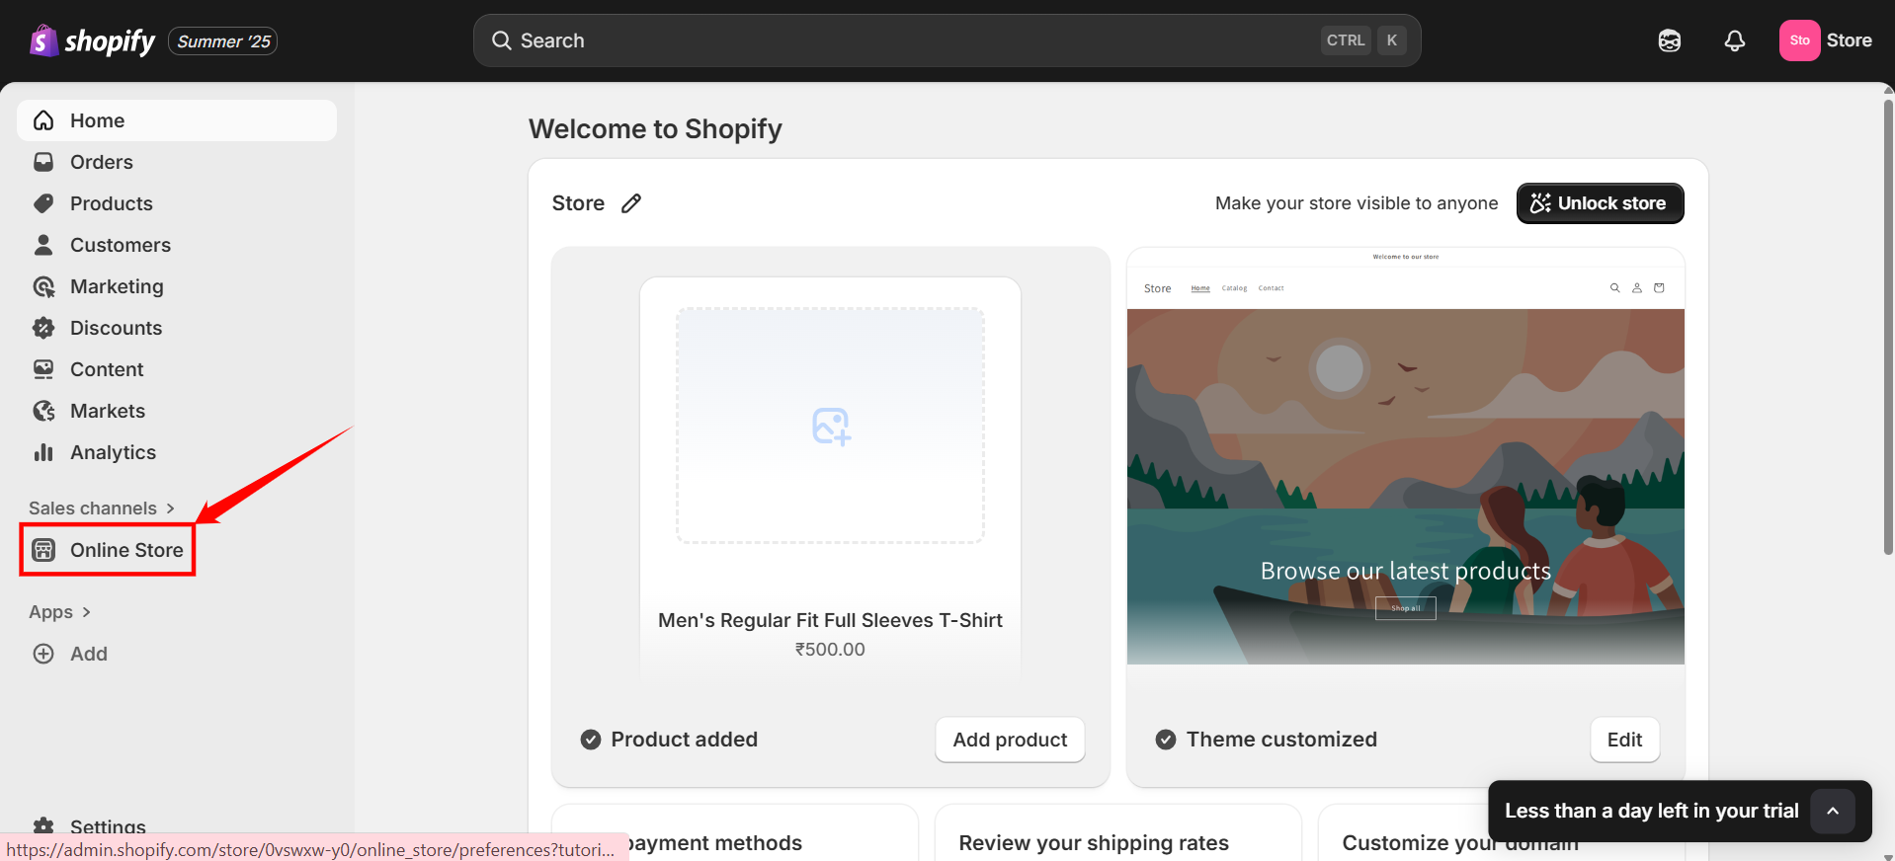Click the Welcome to Shopify heading

tap(655, 128)
